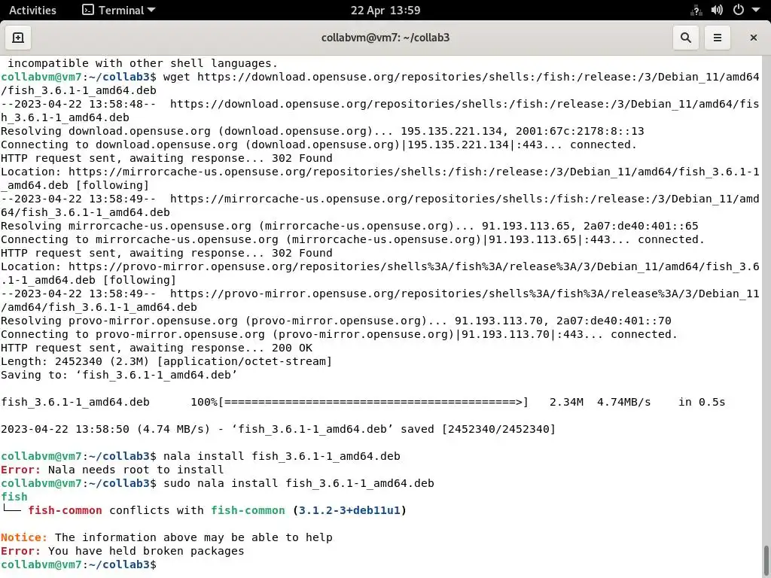Click the terminal scrollbar thumb
The image size is (771, 578).
coord(766,561)
